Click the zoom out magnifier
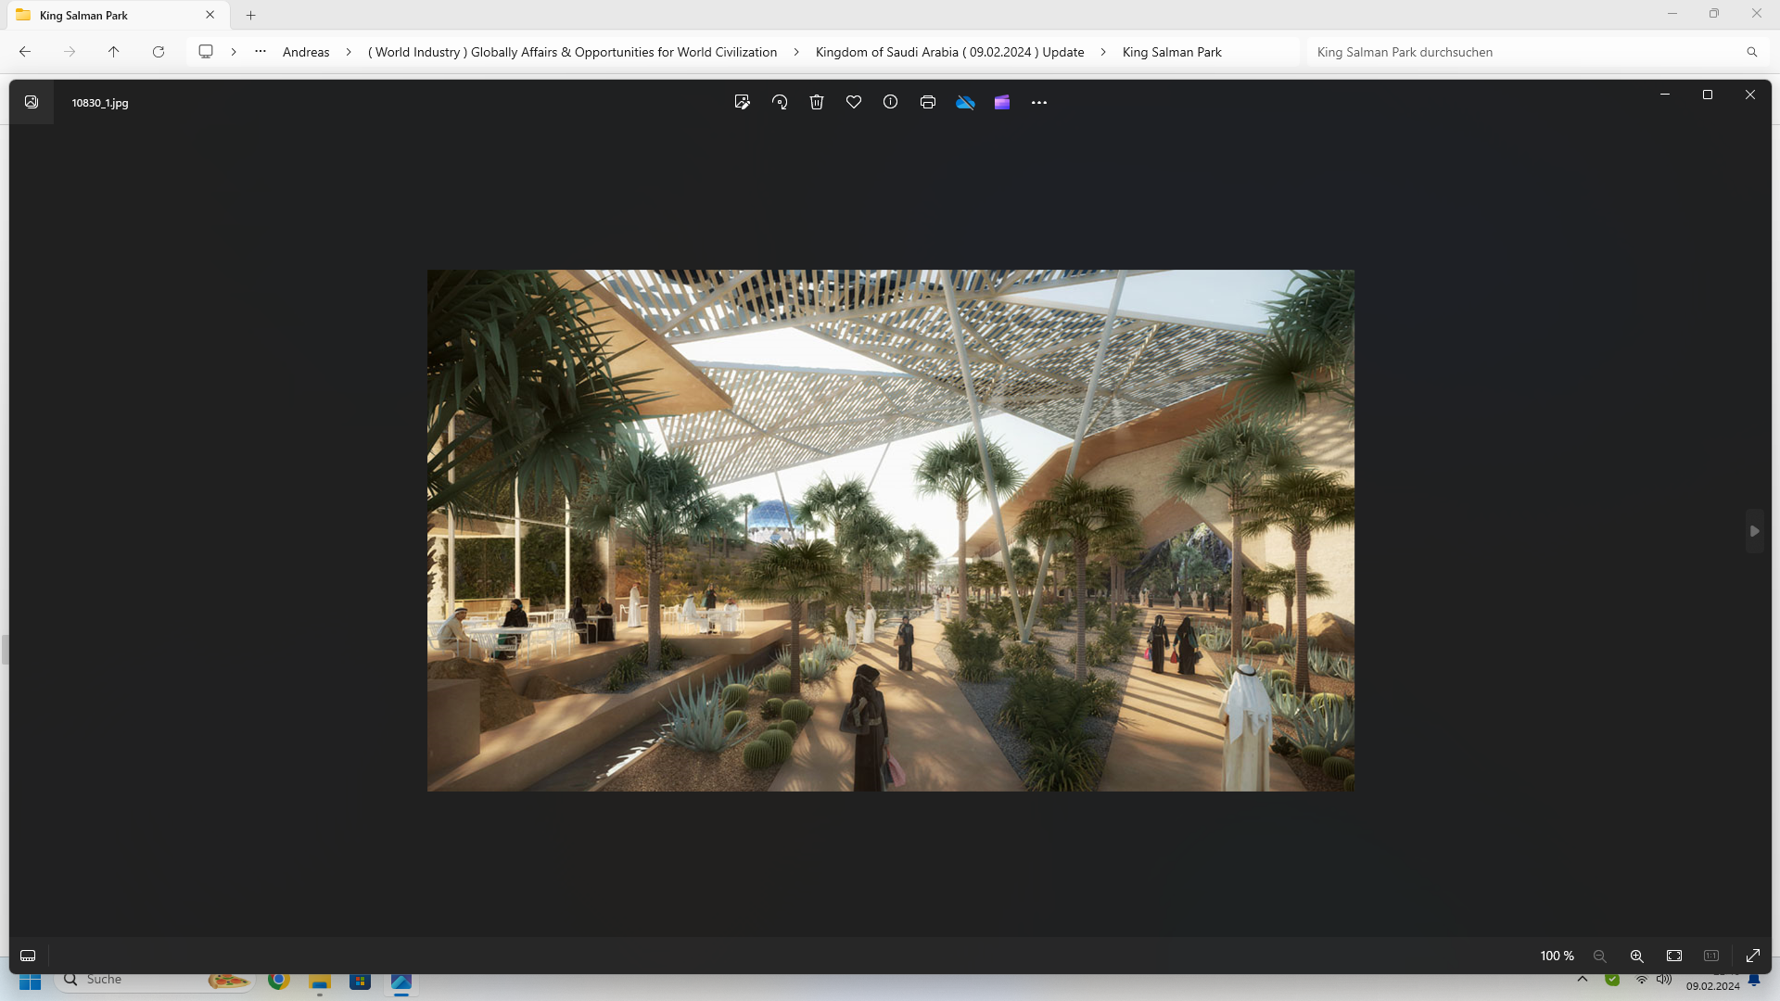This screenshot has height=1001, width=1780. [1600, 956]
